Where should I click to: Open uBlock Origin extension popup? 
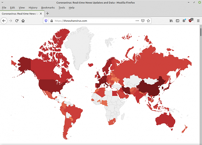(x=190, y=21)
